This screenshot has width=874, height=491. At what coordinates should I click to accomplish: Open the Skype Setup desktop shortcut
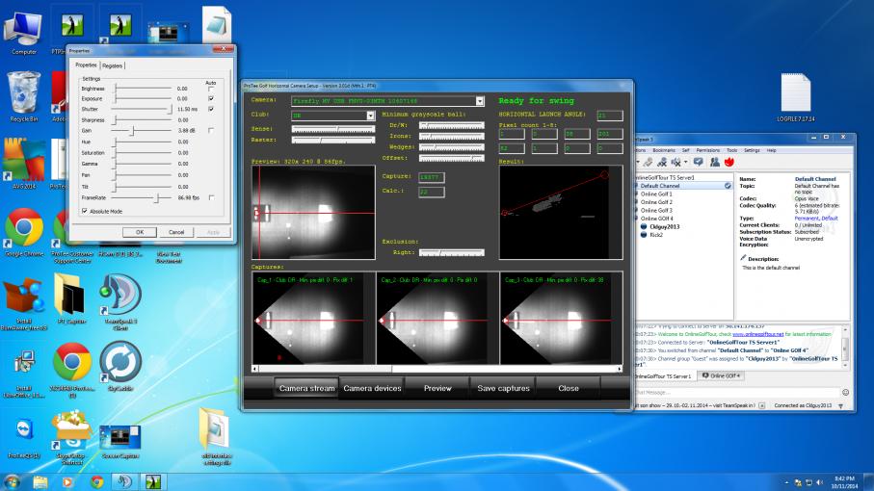point(71,437)
